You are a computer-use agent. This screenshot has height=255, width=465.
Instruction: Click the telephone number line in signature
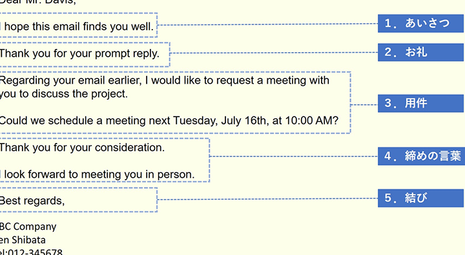click(32, 252)
